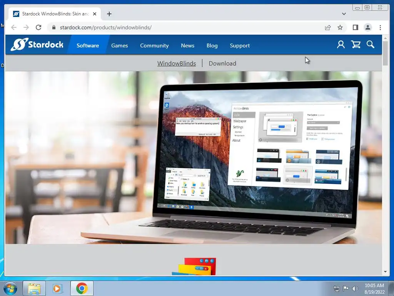394x296 pixels.
Task: Click the vertical scrollbar thumb
Action: [x=385, y=53]
